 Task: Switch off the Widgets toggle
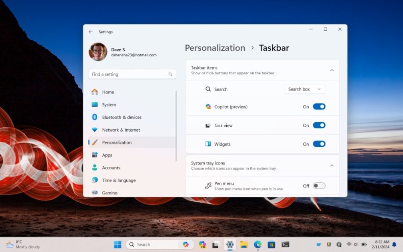319,144
